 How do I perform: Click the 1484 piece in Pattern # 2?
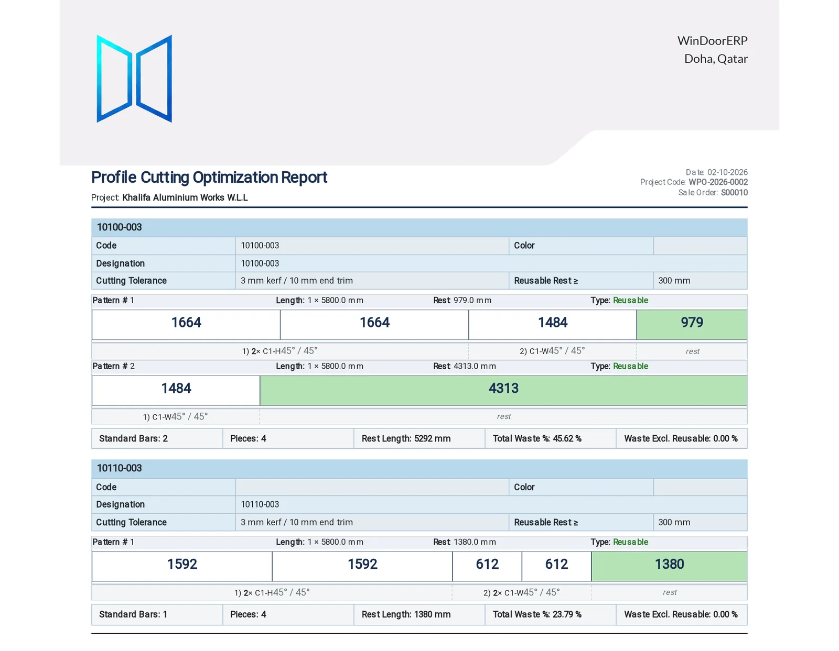(x=176, y=390)
